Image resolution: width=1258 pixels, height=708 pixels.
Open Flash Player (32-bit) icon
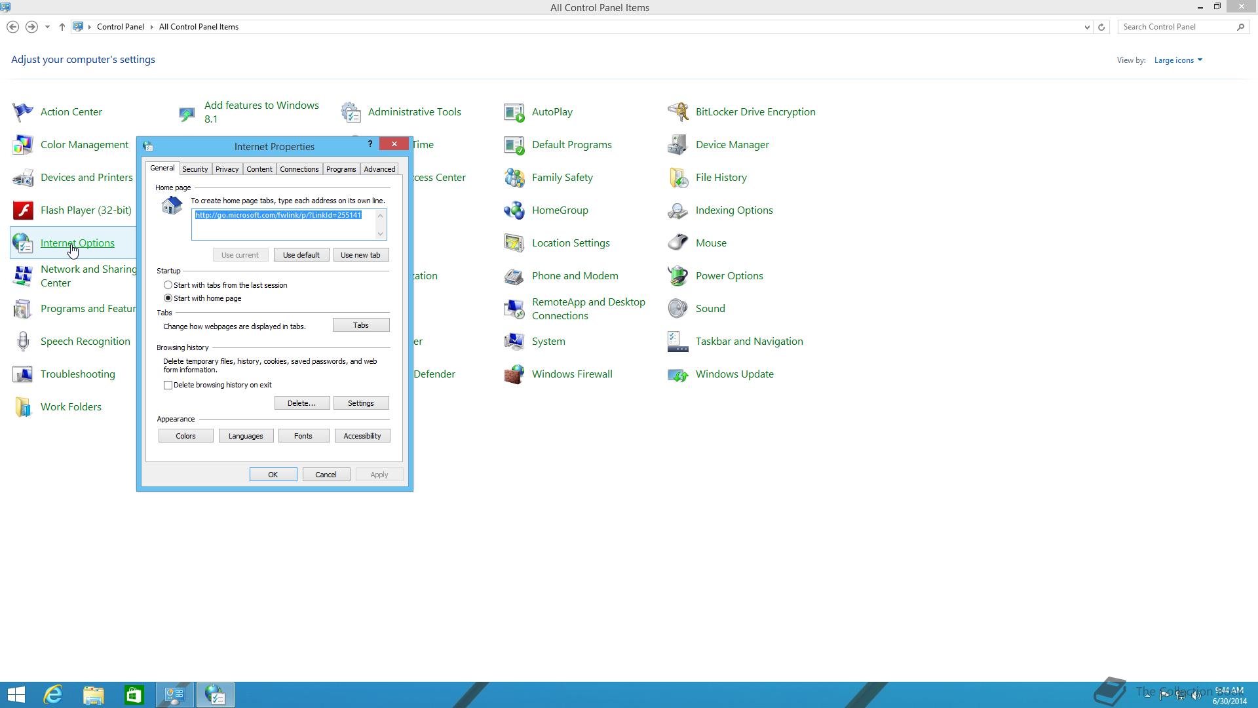[x=23, y=210]
